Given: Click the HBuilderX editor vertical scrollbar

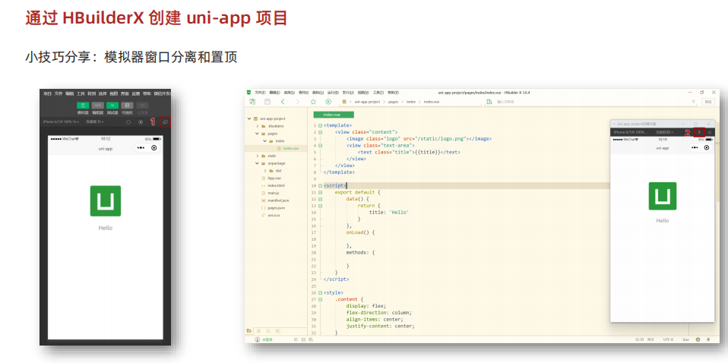Looking at the screenshot, I should (x=719, y=160).
